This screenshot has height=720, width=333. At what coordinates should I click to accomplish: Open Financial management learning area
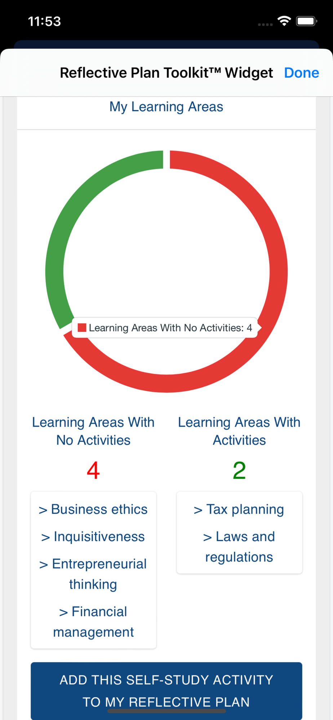coord(93,622)
